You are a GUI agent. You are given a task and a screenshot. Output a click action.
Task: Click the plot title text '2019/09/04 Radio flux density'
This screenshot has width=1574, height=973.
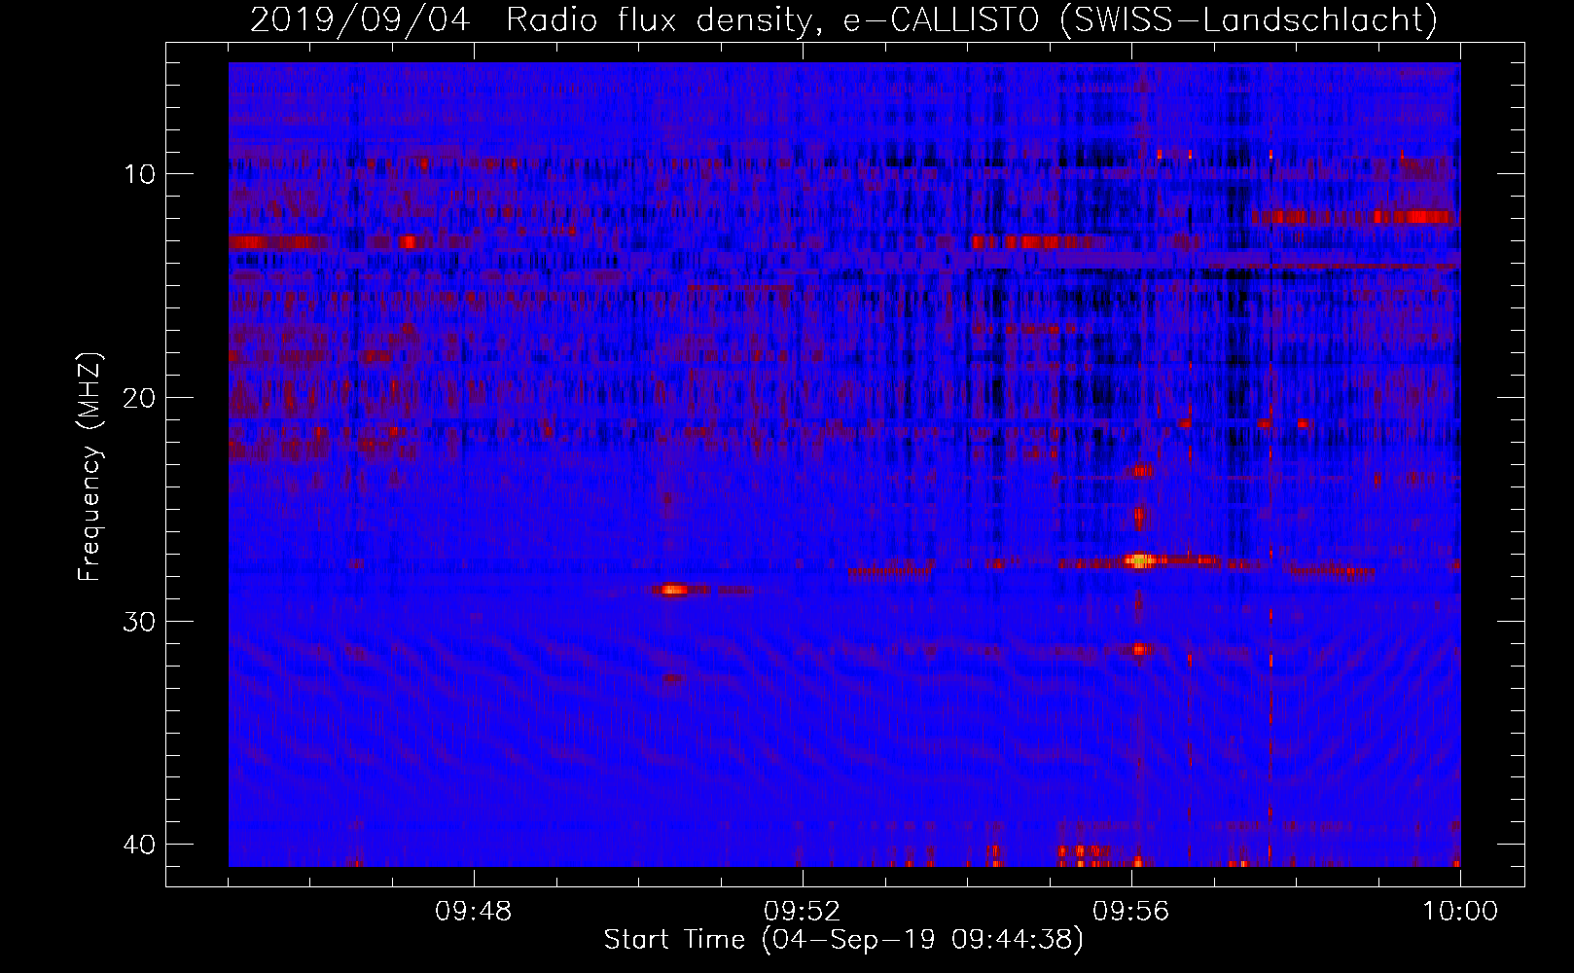[x=529, y=20]
